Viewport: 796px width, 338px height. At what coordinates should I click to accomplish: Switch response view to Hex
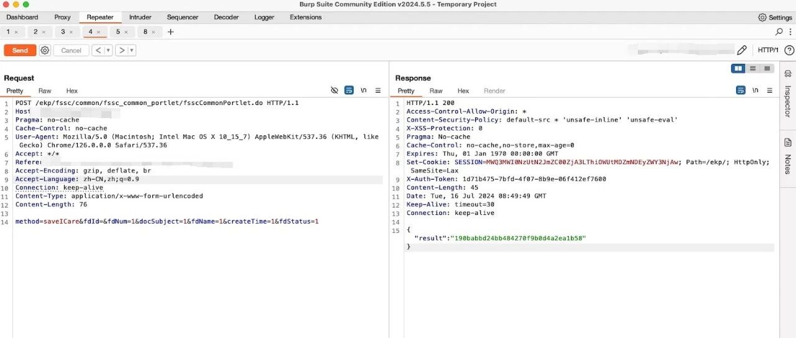tap(463, 91)
